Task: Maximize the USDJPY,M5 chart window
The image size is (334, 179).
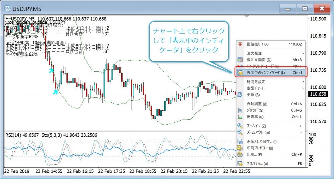Action: pos(305,8)
